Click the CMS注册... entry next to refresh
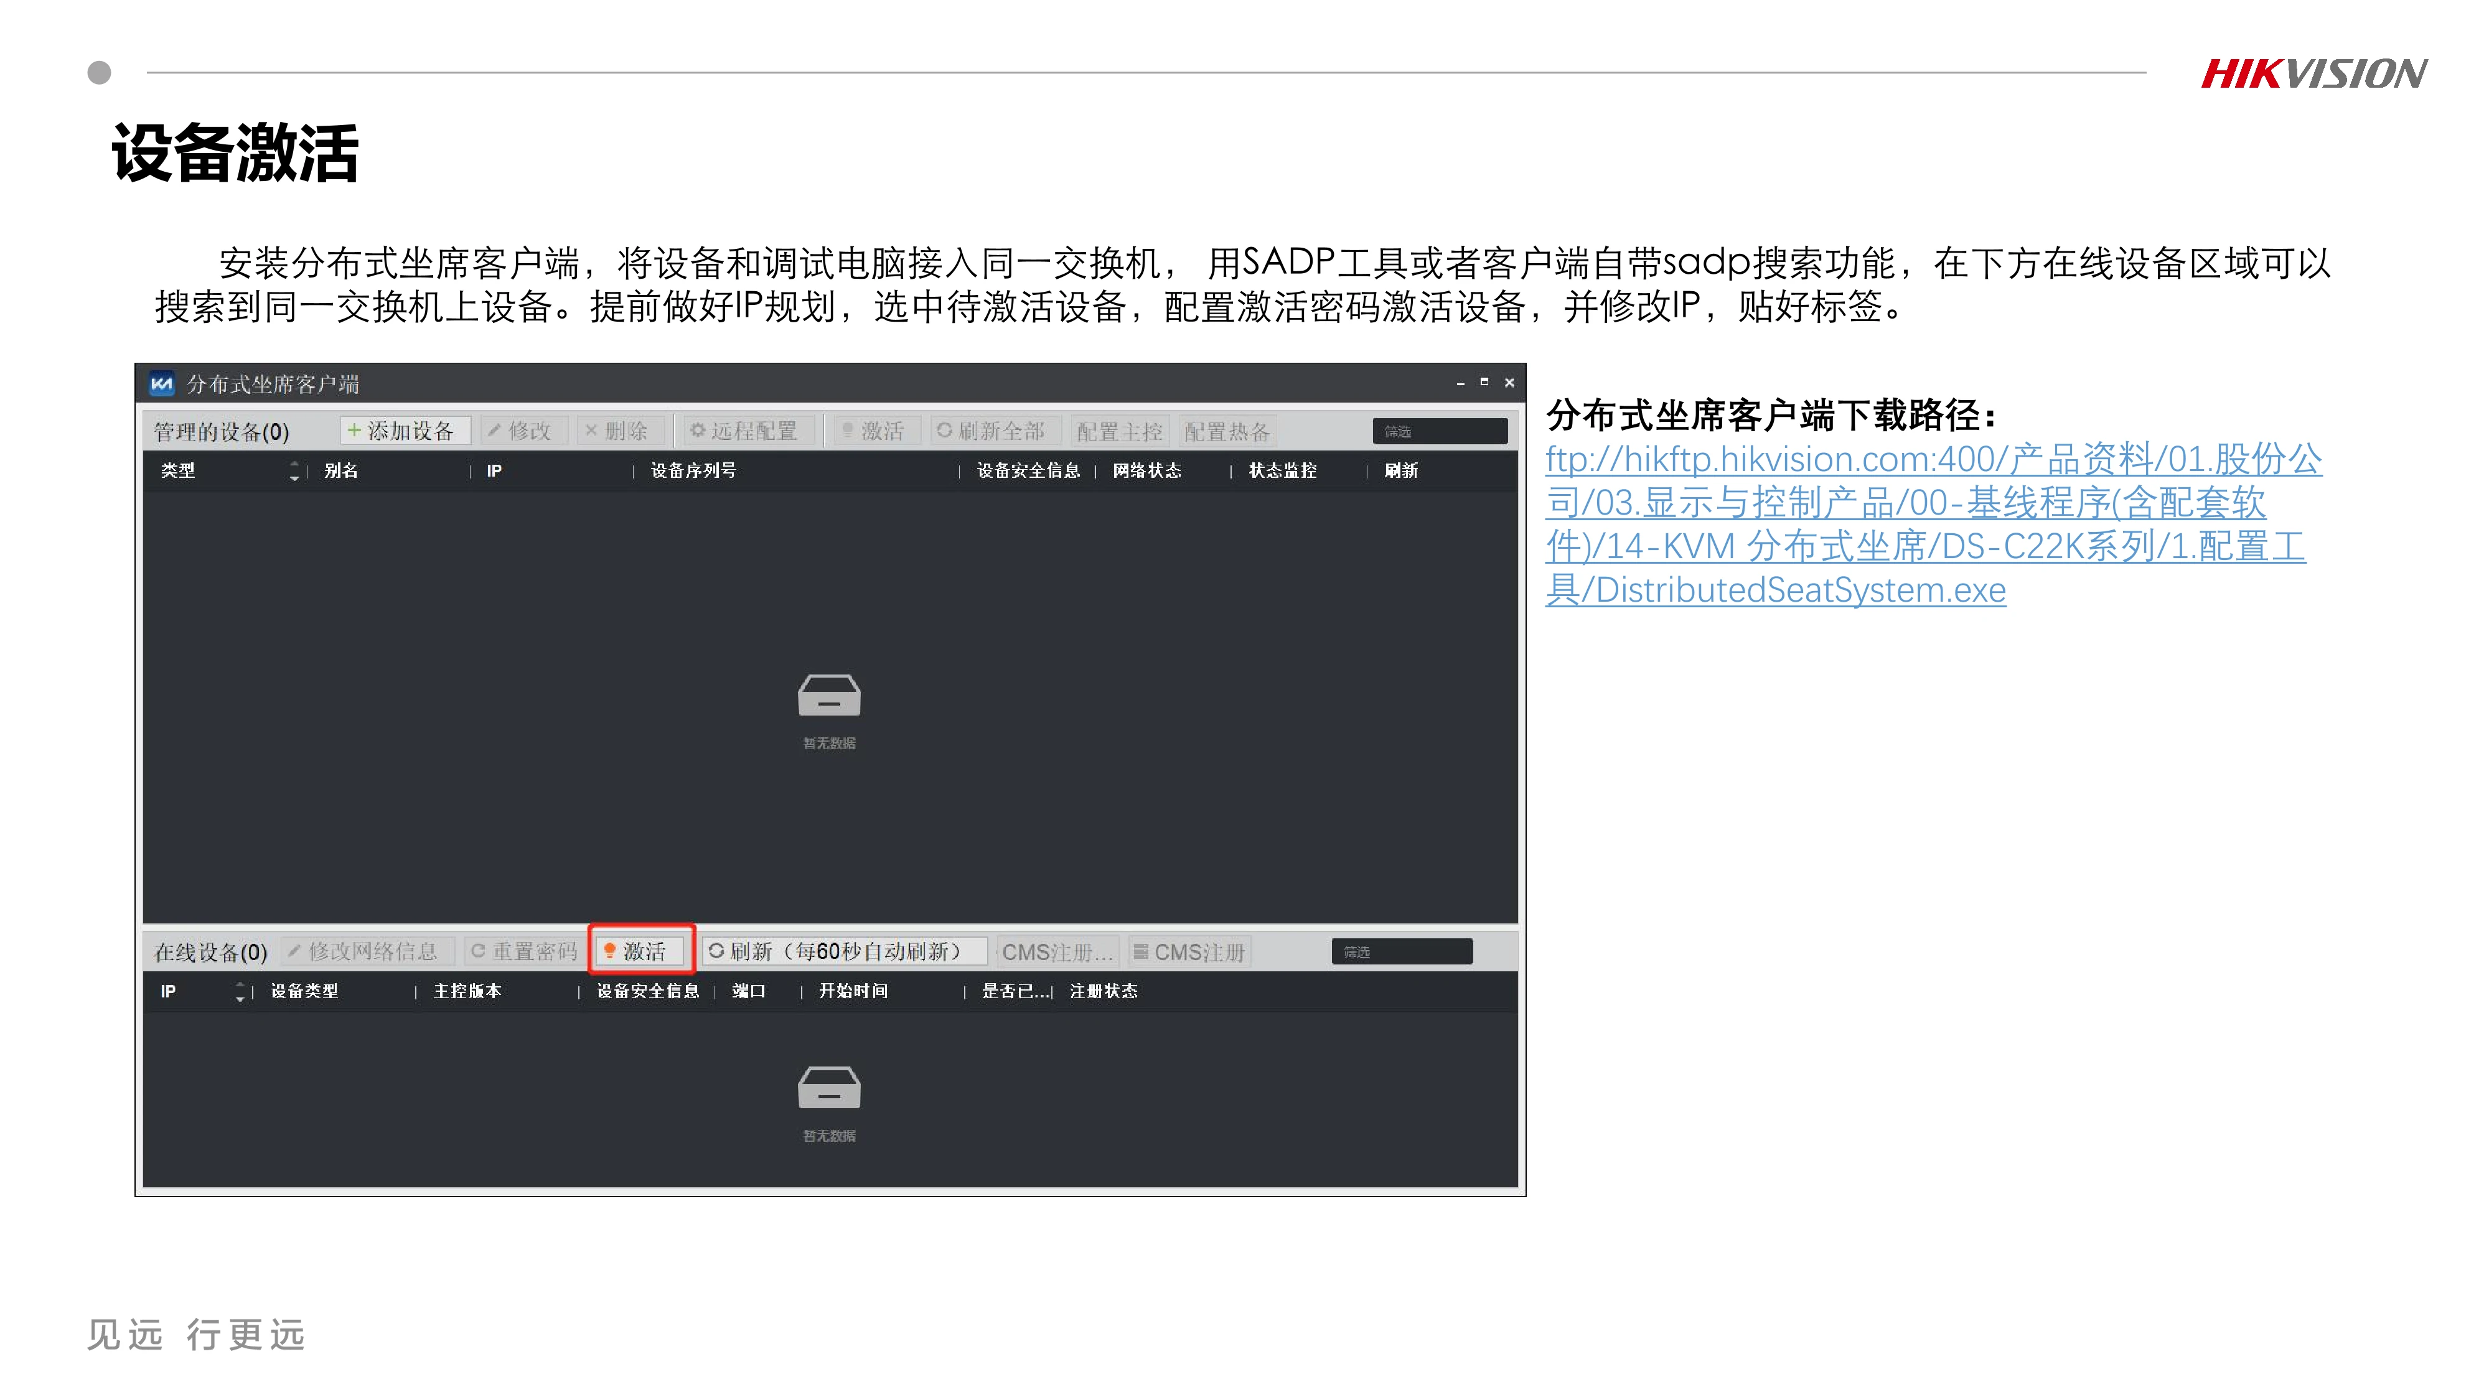Screen dimensions: 2489x1400 1055,951
